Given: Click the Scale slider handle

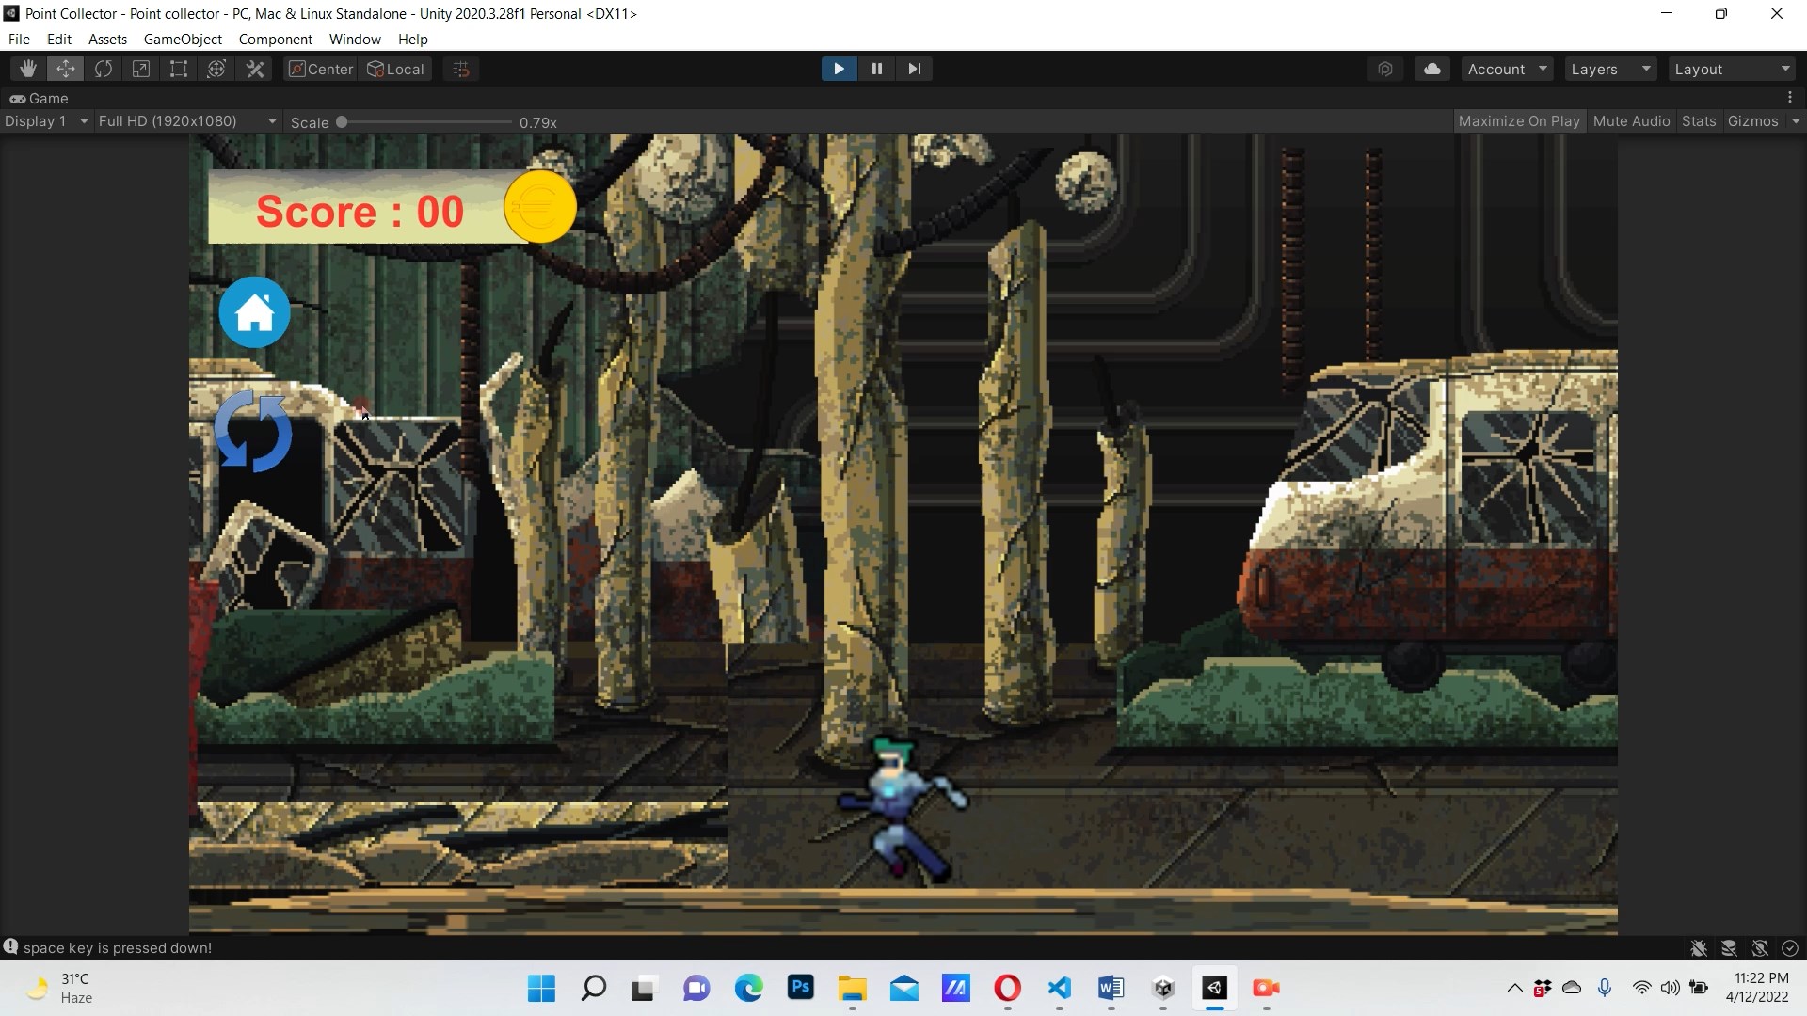Looking at the screenshot, I should click(342, 122).
